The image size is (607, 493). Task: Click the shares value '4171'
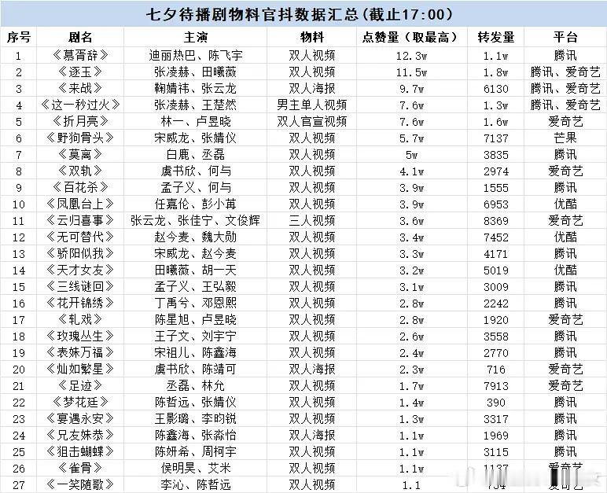tap(496, 254)
